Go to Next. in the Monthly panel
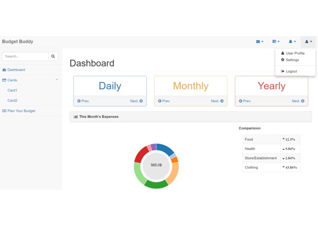Screen dimensions: 318x226 (215, 101)
